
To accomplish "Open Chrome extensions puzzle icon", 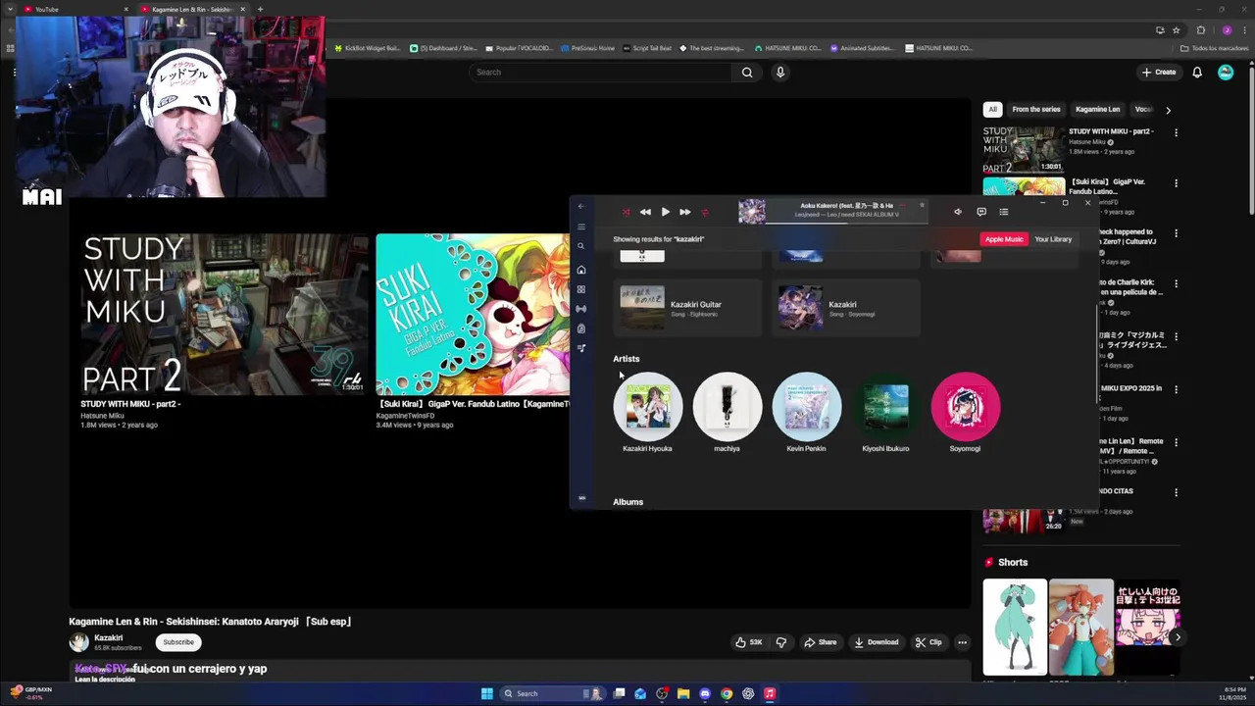I will pyautogui.click(x=1201, y=30).
